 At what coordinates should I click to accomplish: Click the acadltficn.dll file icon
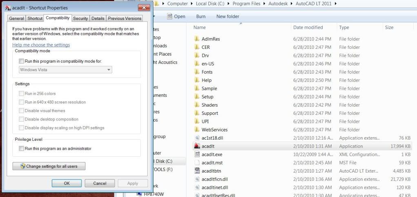197,179
